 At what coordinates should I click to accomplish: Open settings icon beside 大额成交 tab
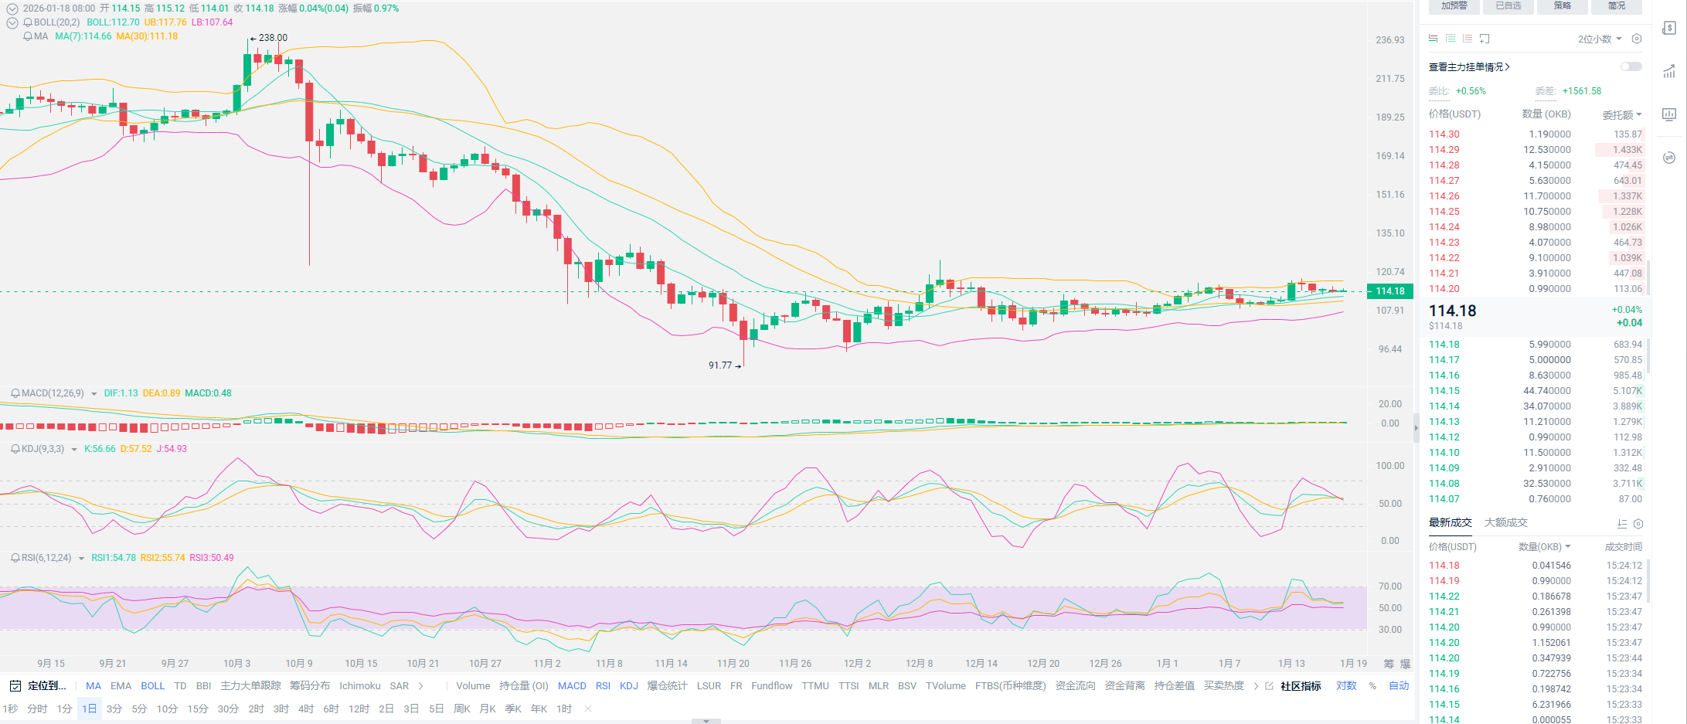coord(1638,523)
